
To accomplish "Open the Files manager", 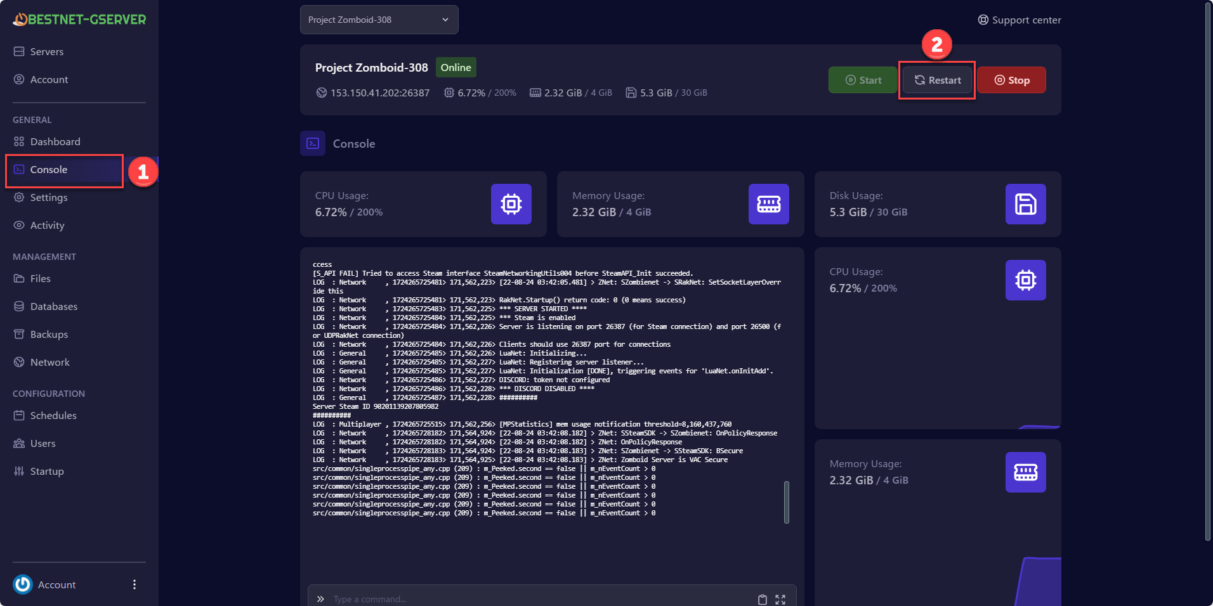I will (x=40, y=278).
